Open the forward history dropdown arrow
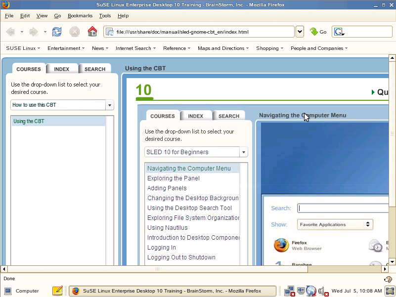 click(45, 32)
